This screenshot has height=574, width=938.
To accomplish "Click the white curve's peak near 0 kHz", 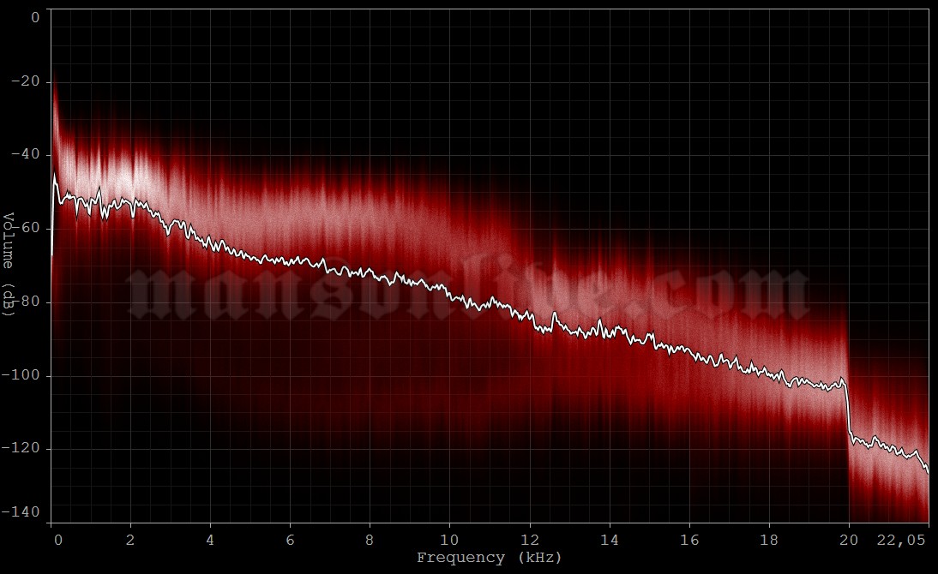I will point(55,175).
